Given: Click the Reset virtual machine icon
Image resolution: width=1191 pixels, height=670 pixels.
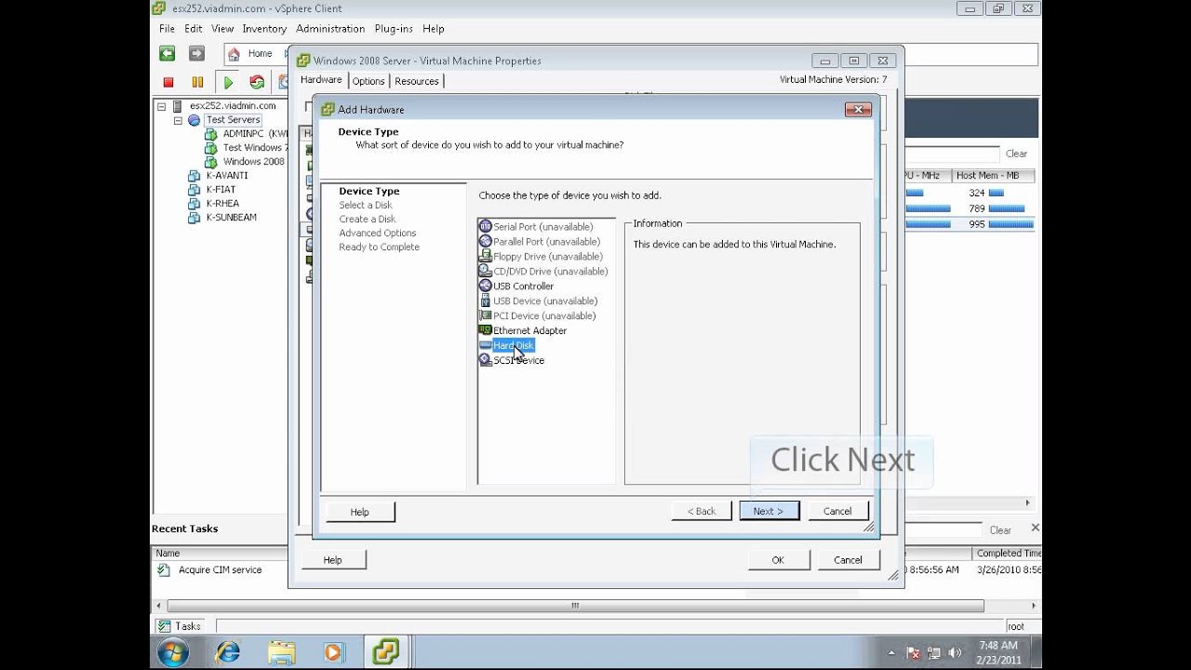Looking at the screenshot, I should (257, 82).
